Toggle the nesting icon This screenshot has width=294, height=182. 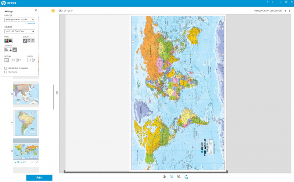click(7, 60)
